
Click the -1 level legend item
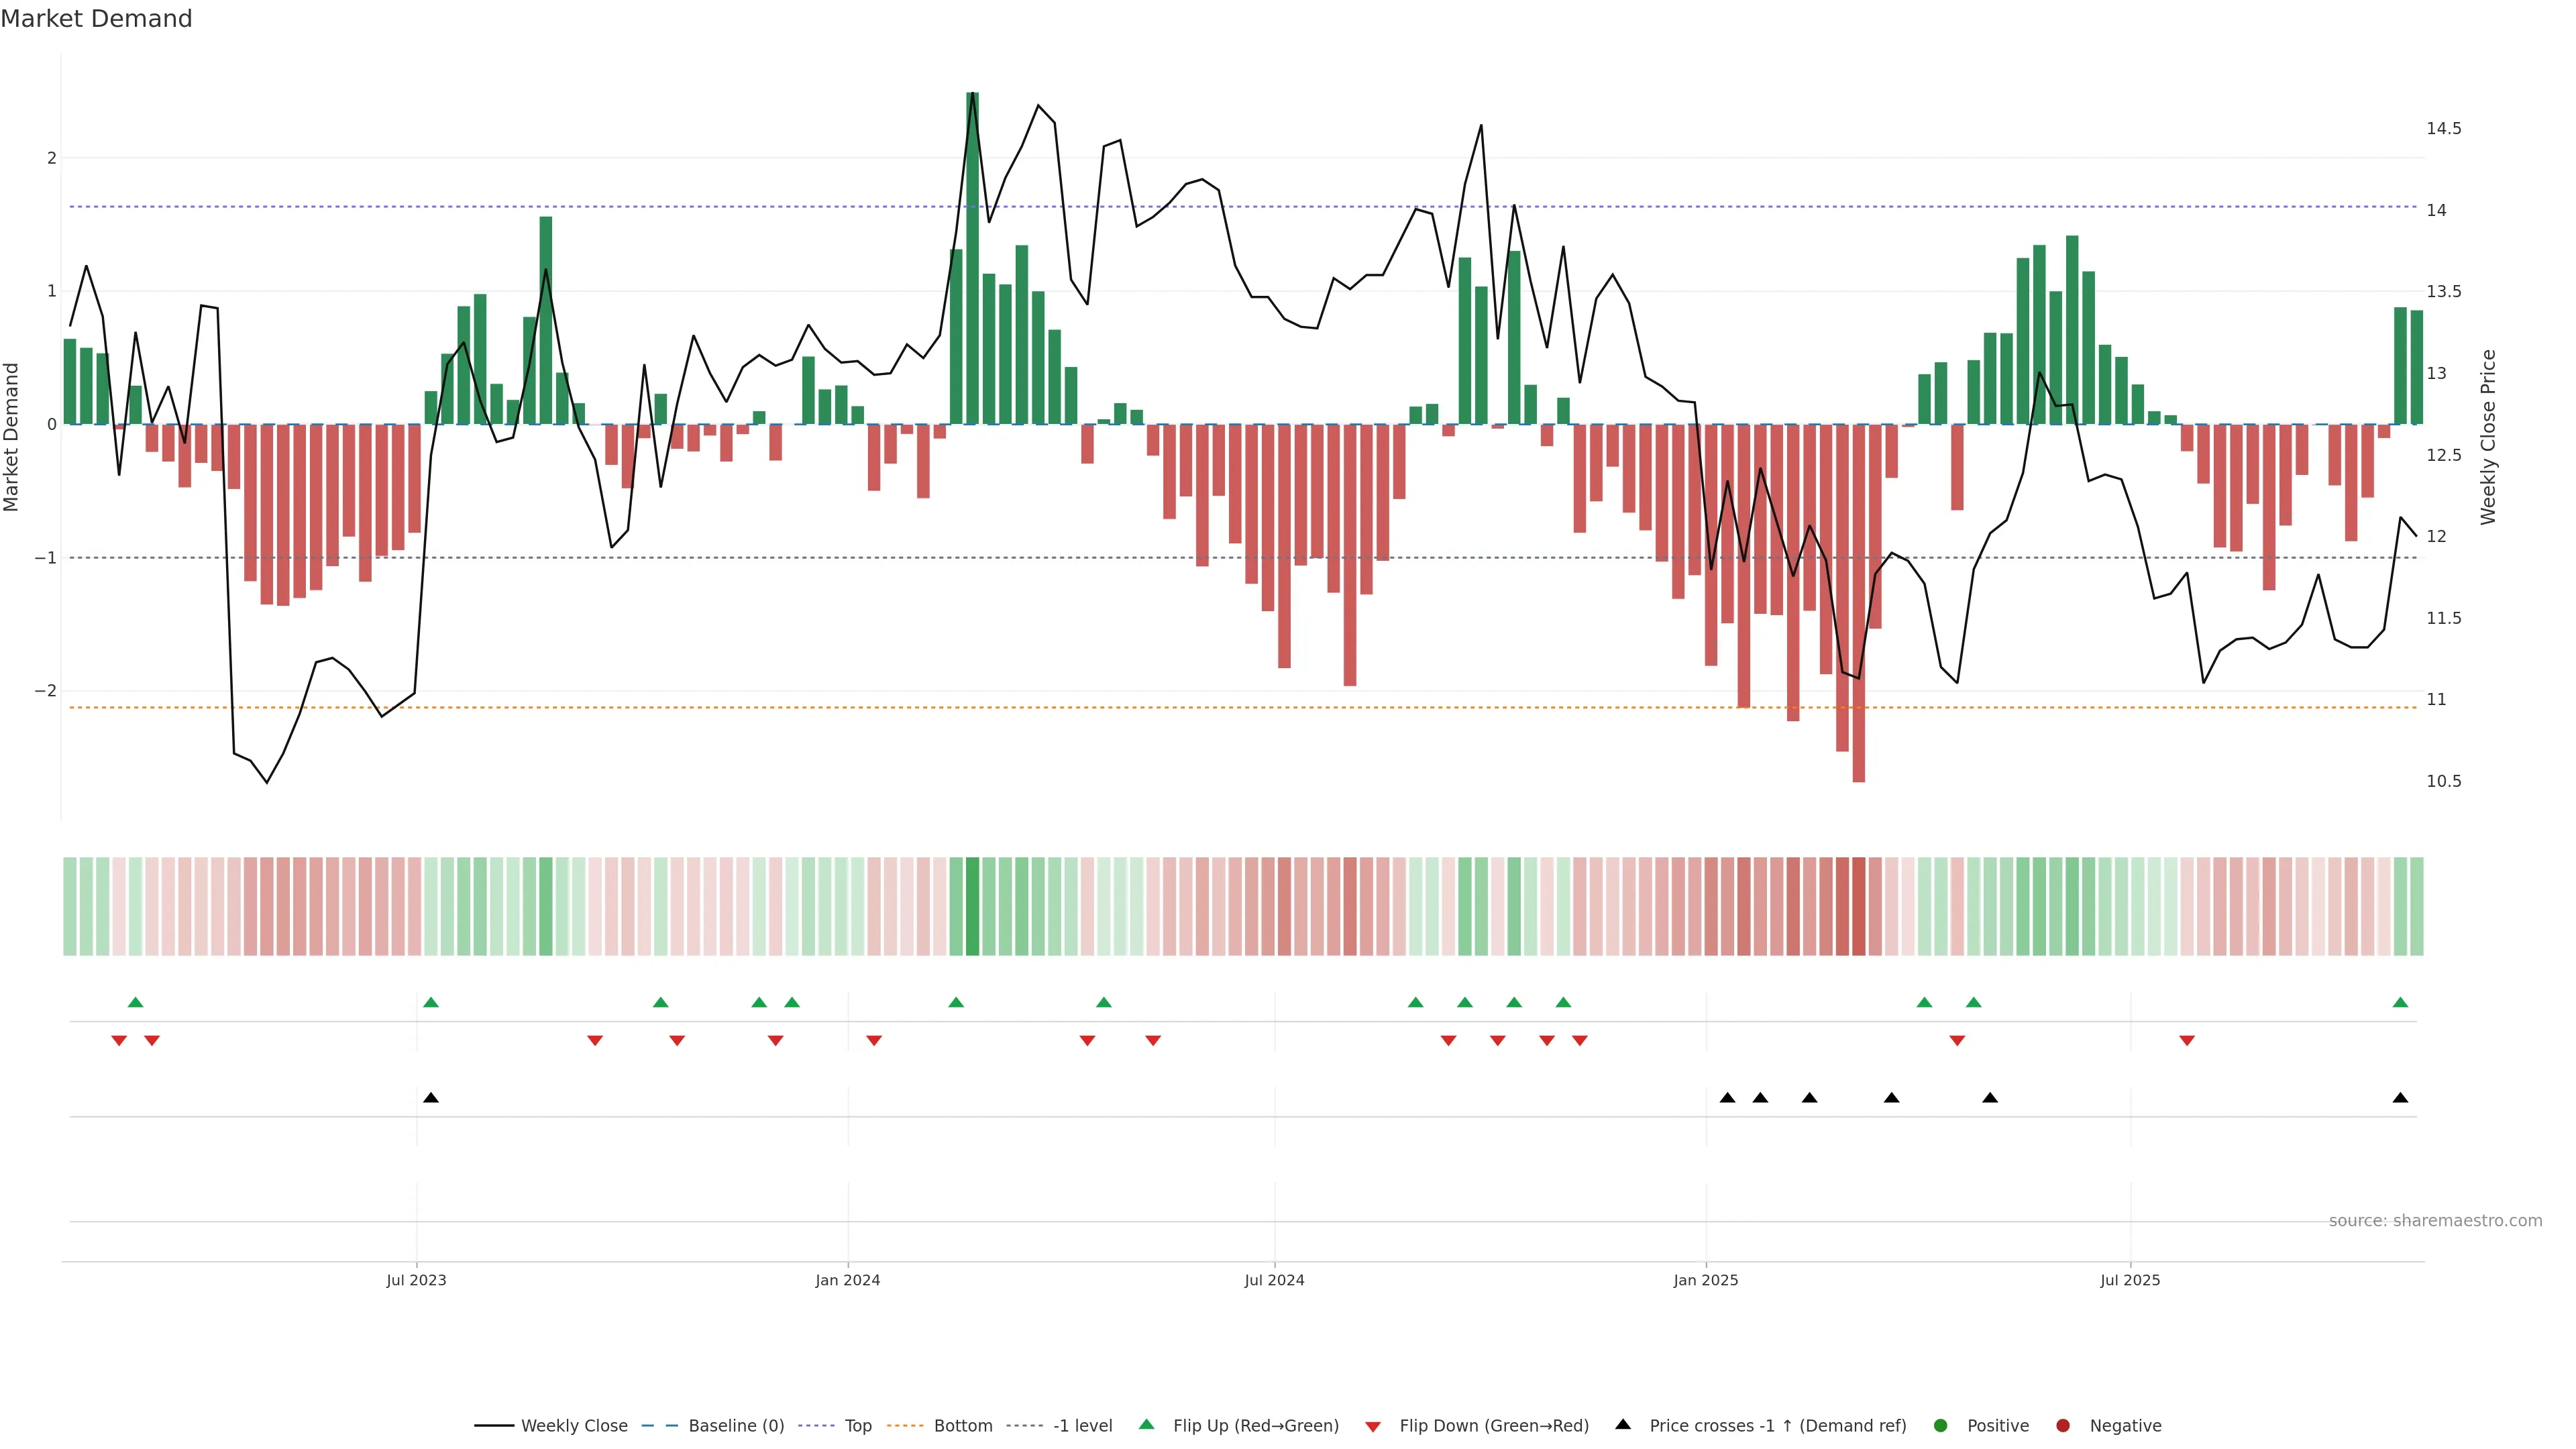1082,1426
